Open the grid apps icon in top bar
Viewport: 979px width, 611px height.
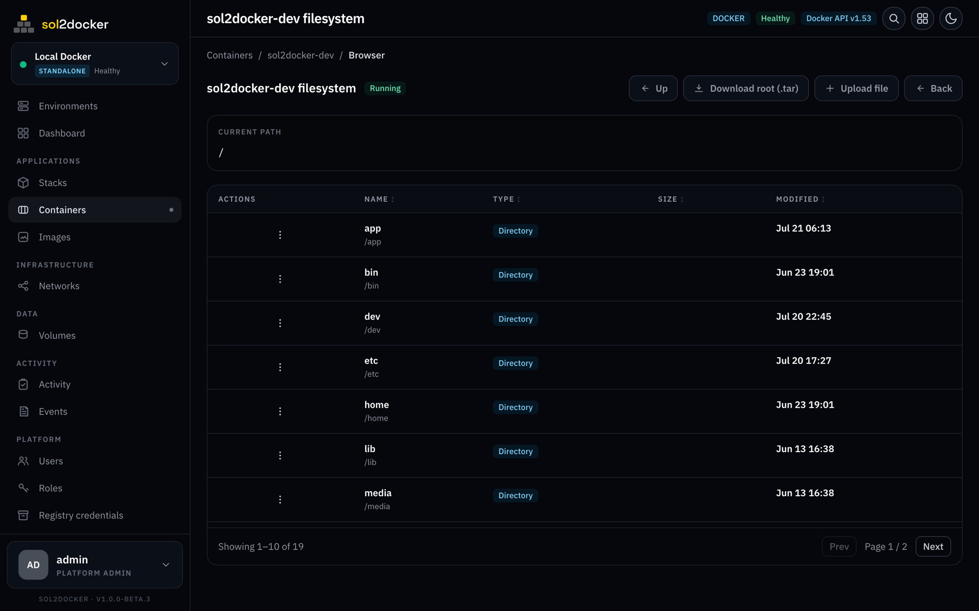922,19
